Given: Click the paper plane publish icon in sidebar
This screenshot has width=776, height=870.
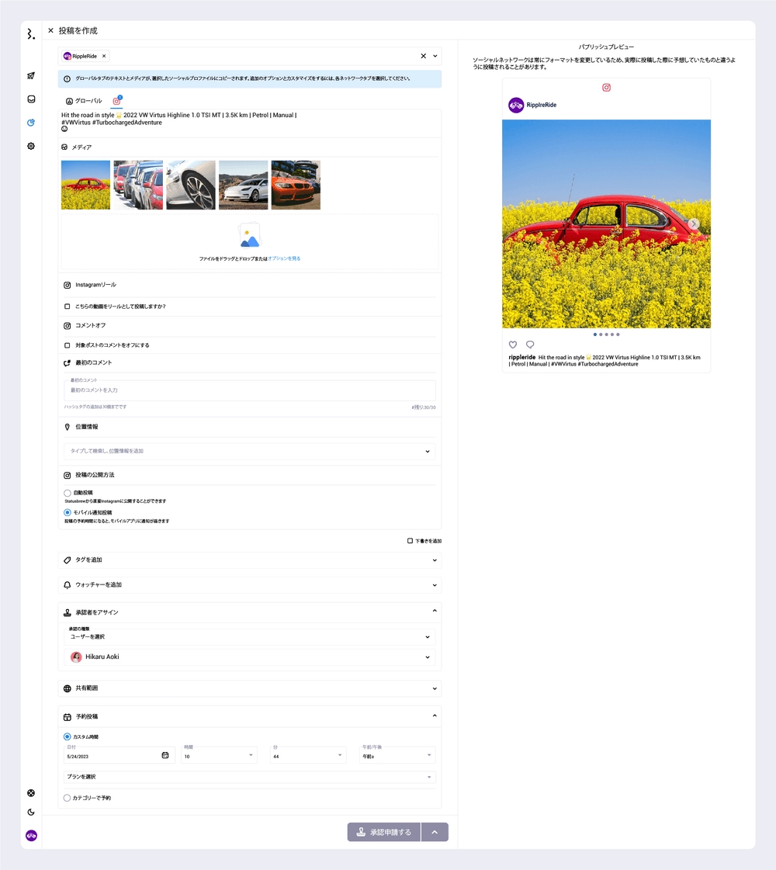Looking at the screenshot, I should coord(31,76).
